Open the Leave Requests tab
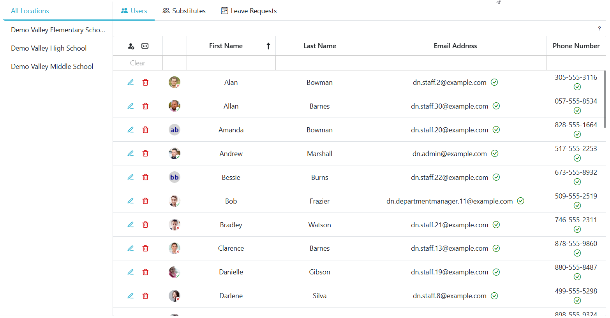The image size is (610, 318). click(249, 11)
